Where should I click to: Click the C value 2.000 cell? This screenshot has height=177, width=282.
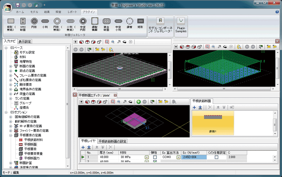point(237,157)
